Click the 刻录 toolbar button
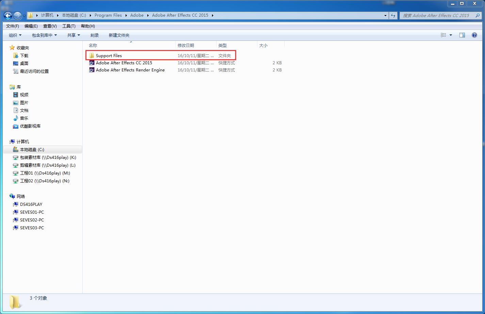This screenshot has height=314, width=485. point(95,35)
